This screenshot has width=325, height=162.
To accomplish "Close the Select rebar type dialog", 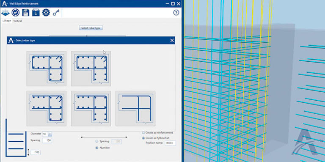I will coord(172,41).
